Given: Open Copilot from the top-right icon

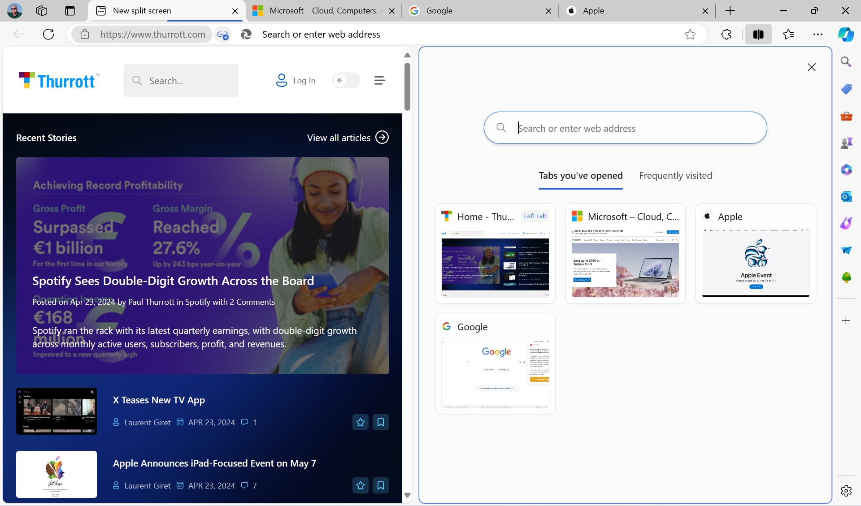Looking at the screenshot, I should pyautogui.click(x=846, y=35).
